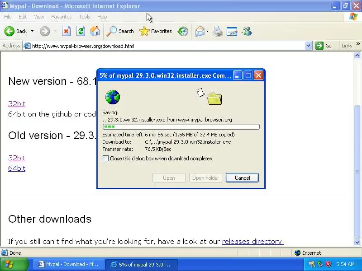Screen dimensions: 362x271
Task: Switch to 5% of mypal-29.3.0 taskbar button
Action: [141, 264]
